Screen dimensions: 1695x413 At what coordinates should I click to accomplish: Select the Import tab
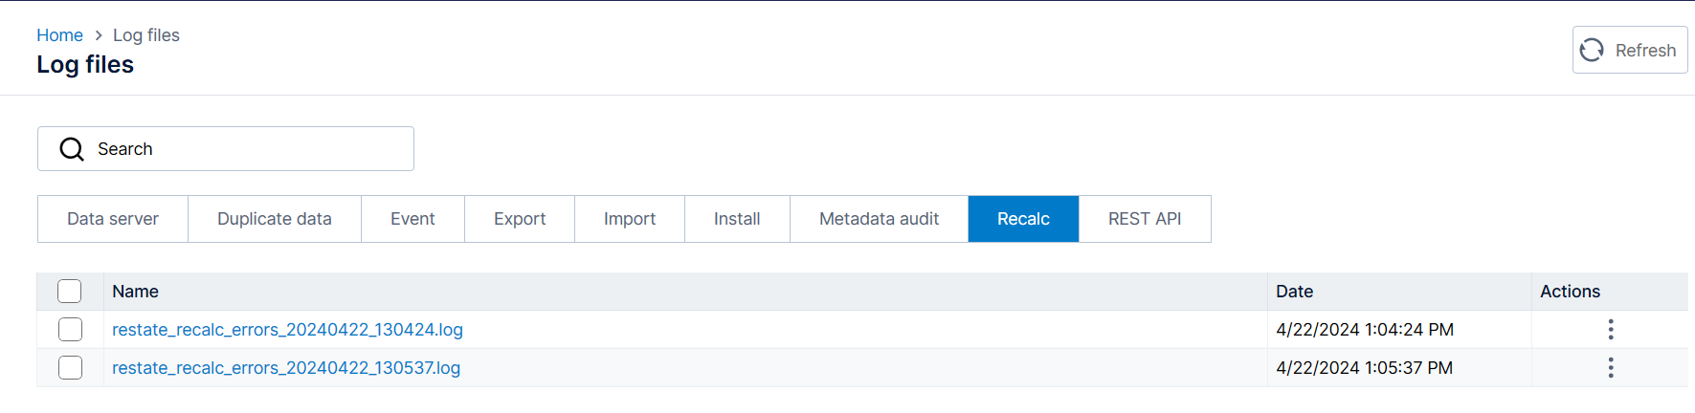point(630,219)
